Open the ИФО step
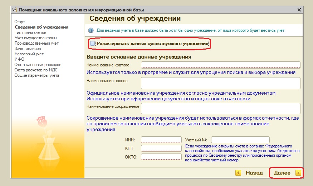Image resolution: width=313 pixels, height=186 pixels. [x=19, y=59]
